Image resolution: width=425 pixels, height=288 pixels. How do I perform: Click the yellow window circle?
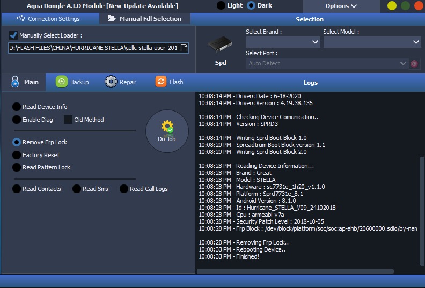coord(392,6)
